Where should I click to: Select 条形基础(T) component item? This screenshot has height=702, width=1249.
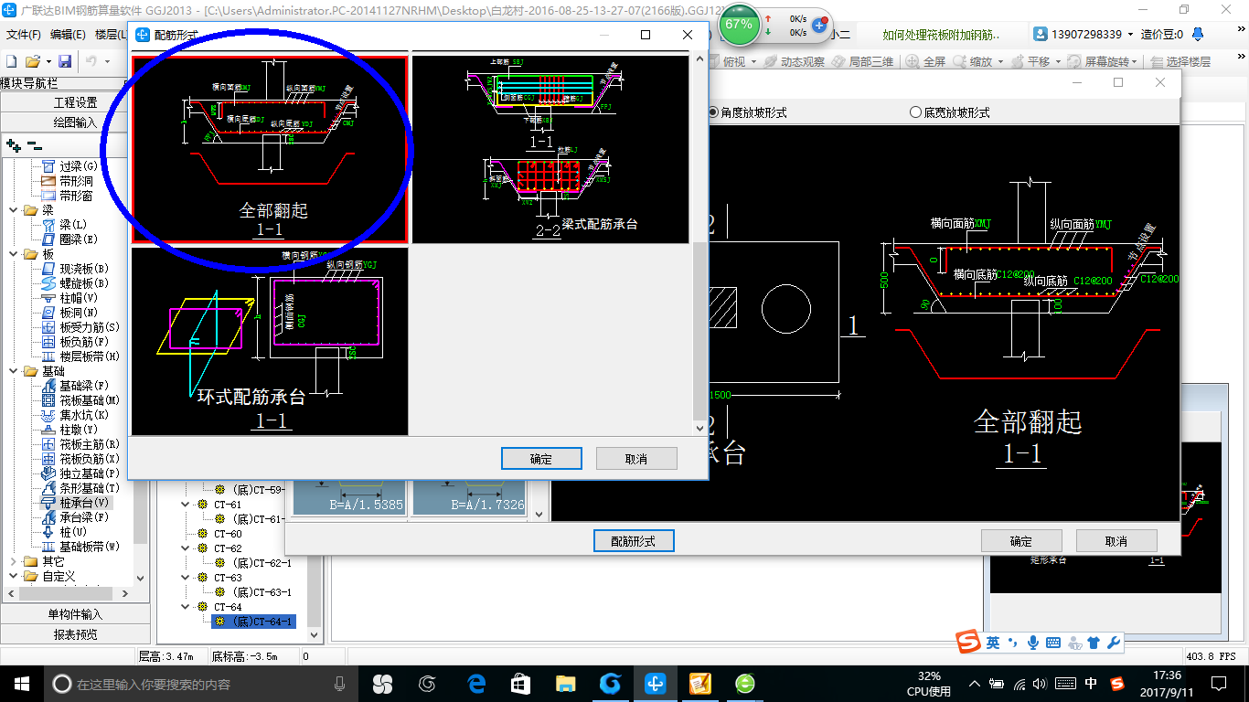pyautogui.click(x=90, y=488)
